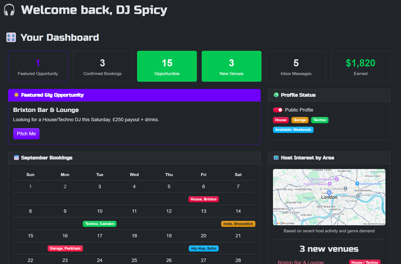The height and width of the screenshot is (264, 401).
Task: Click the map icon beside Host Interest by Area
Action: (x=276, y=158)
